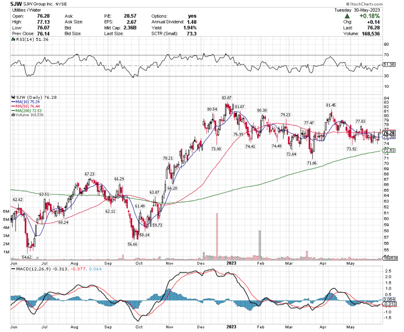Screen dimensions: 404x332
Task: Click the date 'Tuesday 30-May-2023'
Action: (x=357, y=10)
